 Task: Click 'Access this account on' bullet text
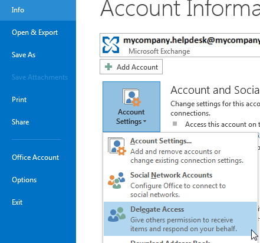pos(222,124)
